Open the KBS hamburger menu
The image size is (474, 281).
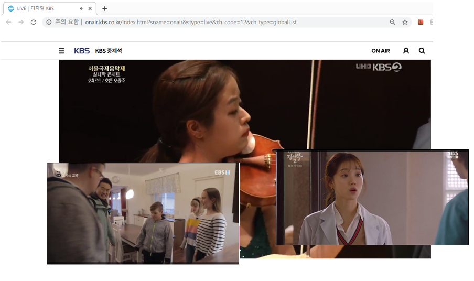(x=61, y=51)
